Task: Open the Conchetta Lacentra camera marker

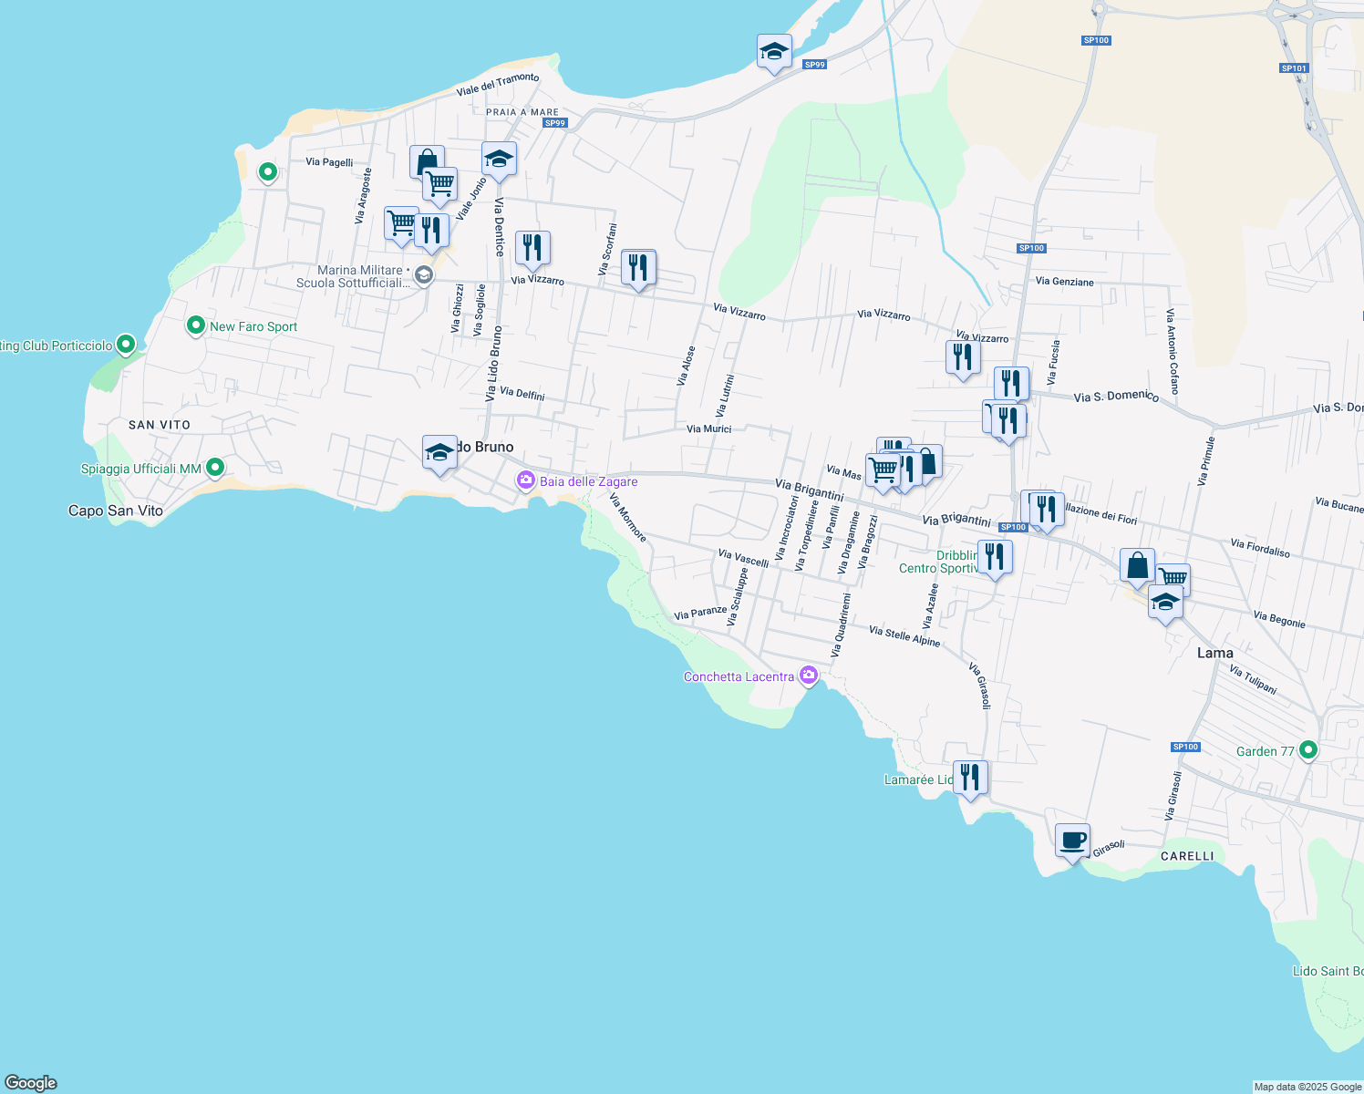Action: click(808, 676)
